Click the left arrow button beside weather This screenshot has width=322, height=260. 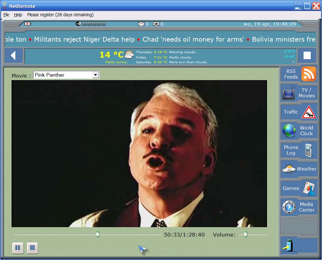tap(13, 56)
